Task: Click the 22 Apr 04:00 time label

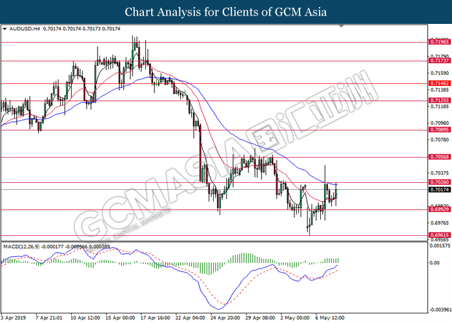Action: tap(190, 318)
